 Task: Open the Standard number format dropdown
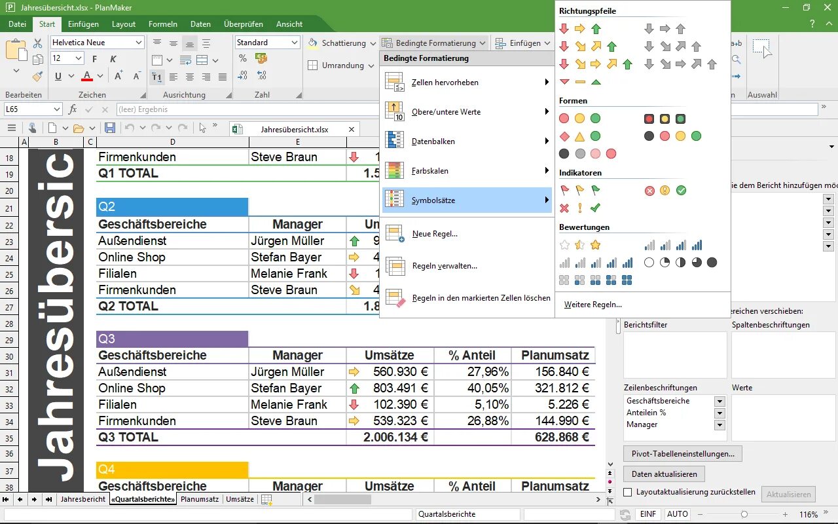[x=294, y=43]
